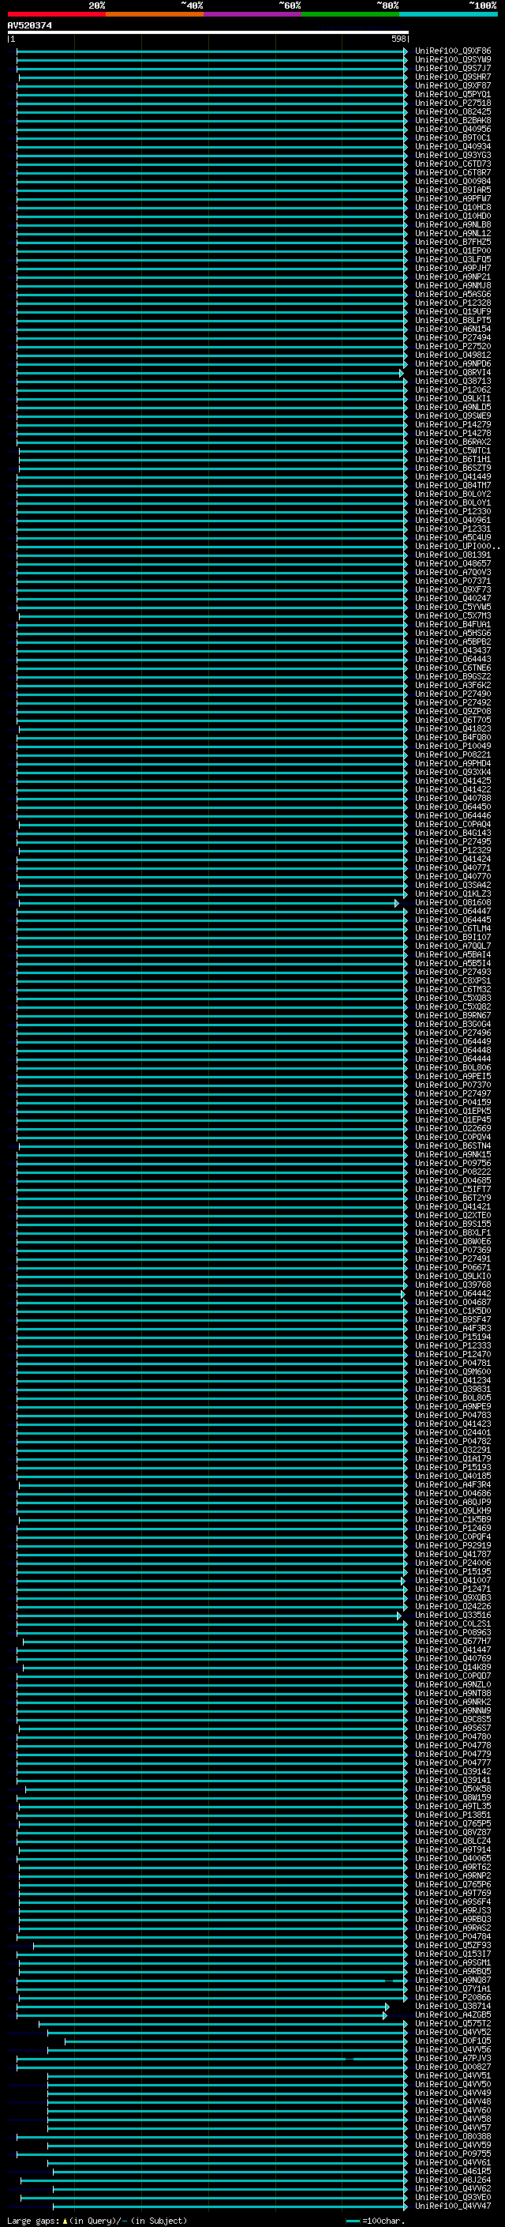Click the red 20% identity color segment
The width and height of the screenshot is (505, 2227).
[x=56, y=14]
